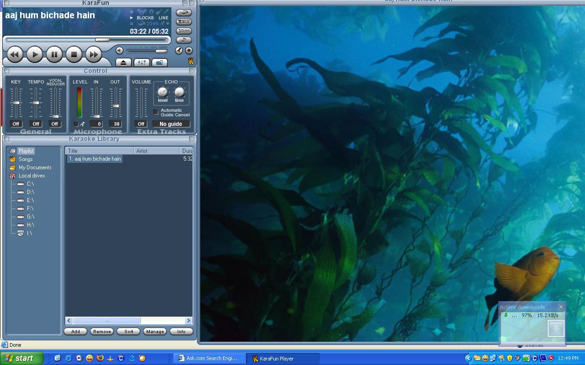
Task: Switch to Ask.com Search Engine taskbar window
Action: pos(209,359)
